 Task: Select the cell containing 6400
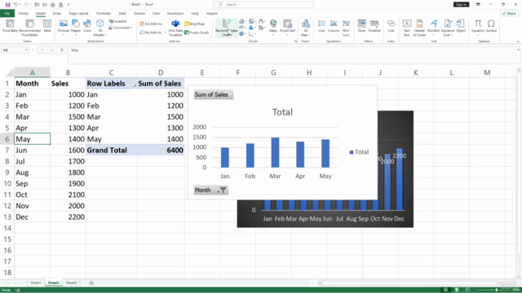[x=161, y=150]
